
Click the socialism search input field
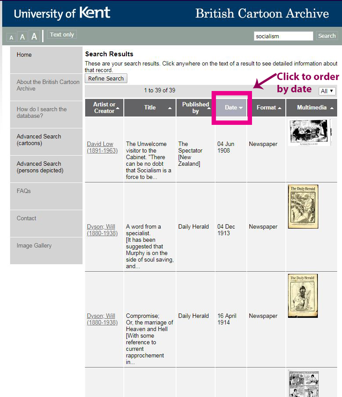pyautogui.click(x=283, y=36)
